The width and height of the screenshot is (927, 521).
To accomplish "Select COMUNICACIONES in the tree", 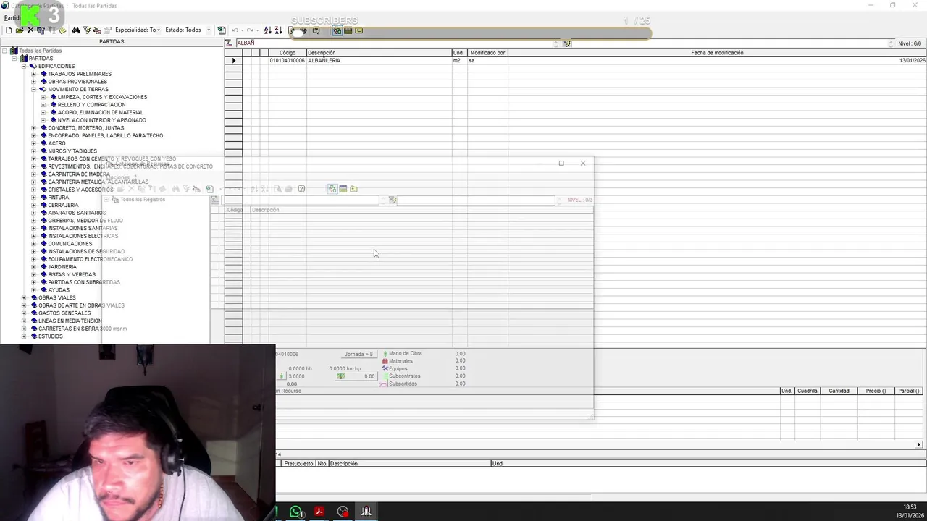I will [x=70, y=244].
